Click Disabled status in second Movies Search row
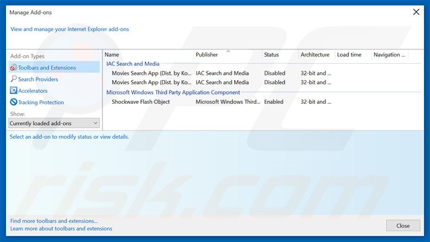Viewport: 430px width, 242px height. [x=274, y=82]
